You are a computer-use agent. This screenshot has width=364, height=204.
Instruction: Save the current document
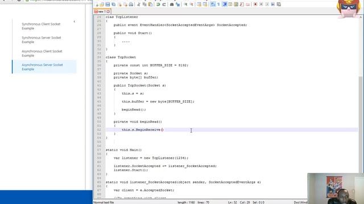[x=107, y=5]
